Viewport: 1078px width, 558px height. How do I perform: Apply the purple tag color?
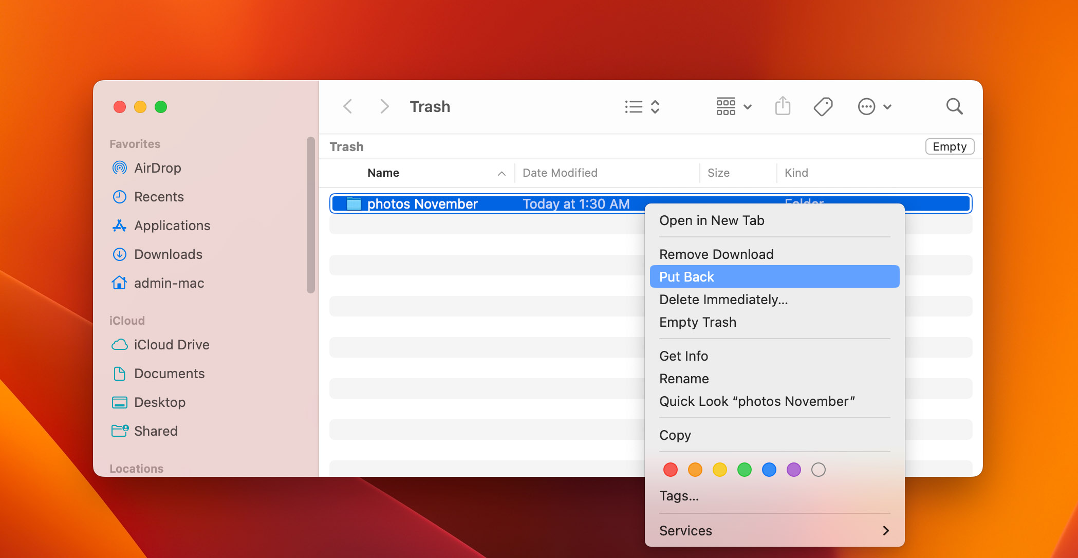point(793,470)
